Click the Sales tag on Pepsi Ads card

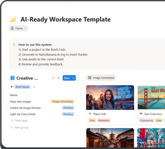coord(92,120)
